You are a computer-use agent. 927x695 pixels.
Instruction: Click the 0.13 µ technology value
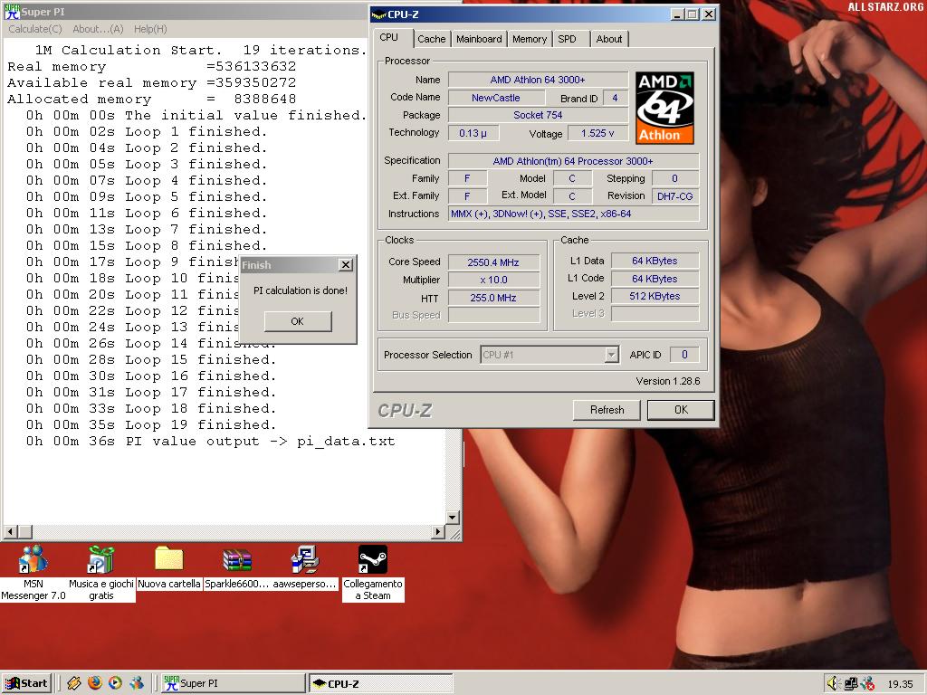pyautogui.click(x=473, y=133)
